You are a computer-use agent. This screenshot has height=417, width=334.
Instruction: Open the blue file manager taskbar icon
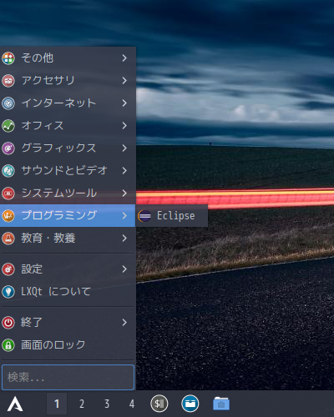190,404
